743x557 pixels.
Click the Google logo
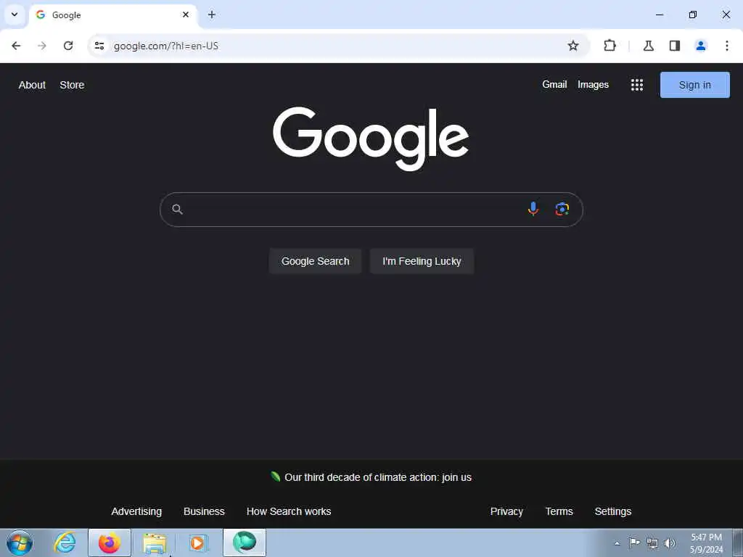tap(371, 139)
